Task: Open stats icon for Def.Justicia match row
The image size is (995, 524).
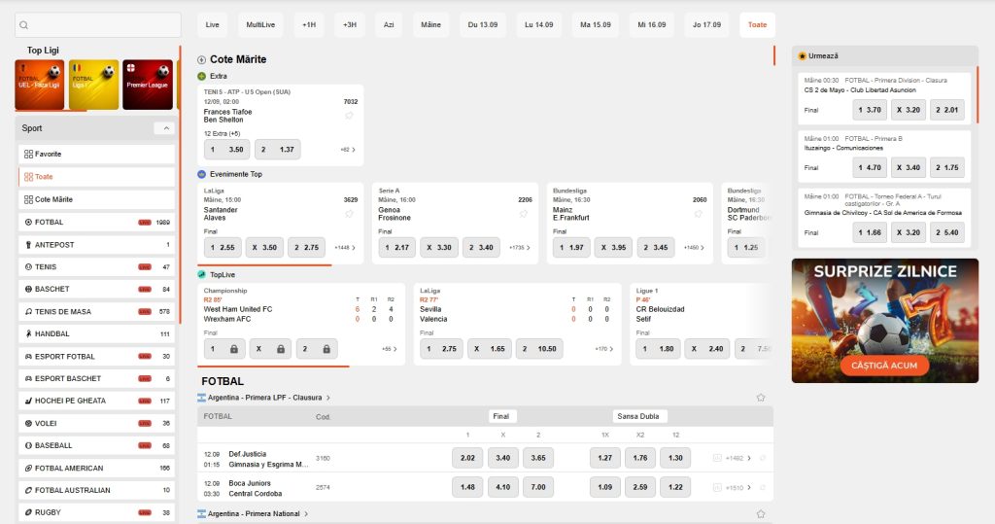Action: click(717, 458)
